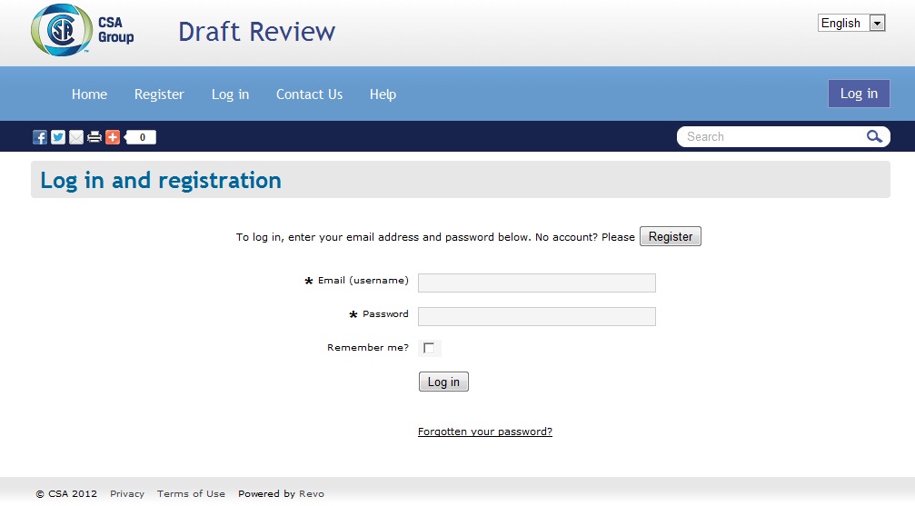Share page on Facebook icon
Viewport: 915px width, 506px height.
(x=40, y=137)
